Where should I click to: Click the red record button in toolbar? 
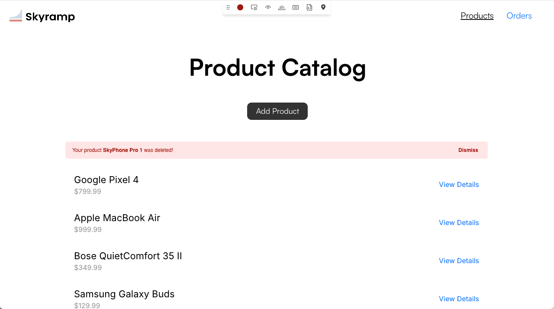240,7
